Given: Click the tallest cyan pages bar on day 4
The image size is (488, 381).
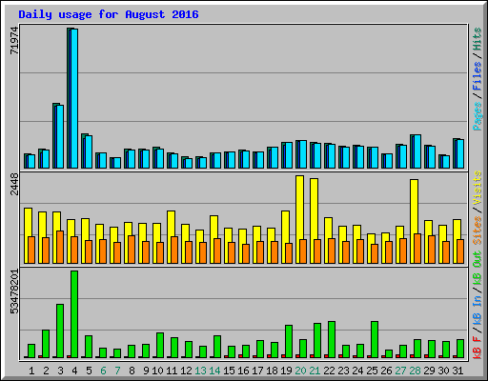Looking at the screenshot, I should pyautogui.click(x=74, y=98).
